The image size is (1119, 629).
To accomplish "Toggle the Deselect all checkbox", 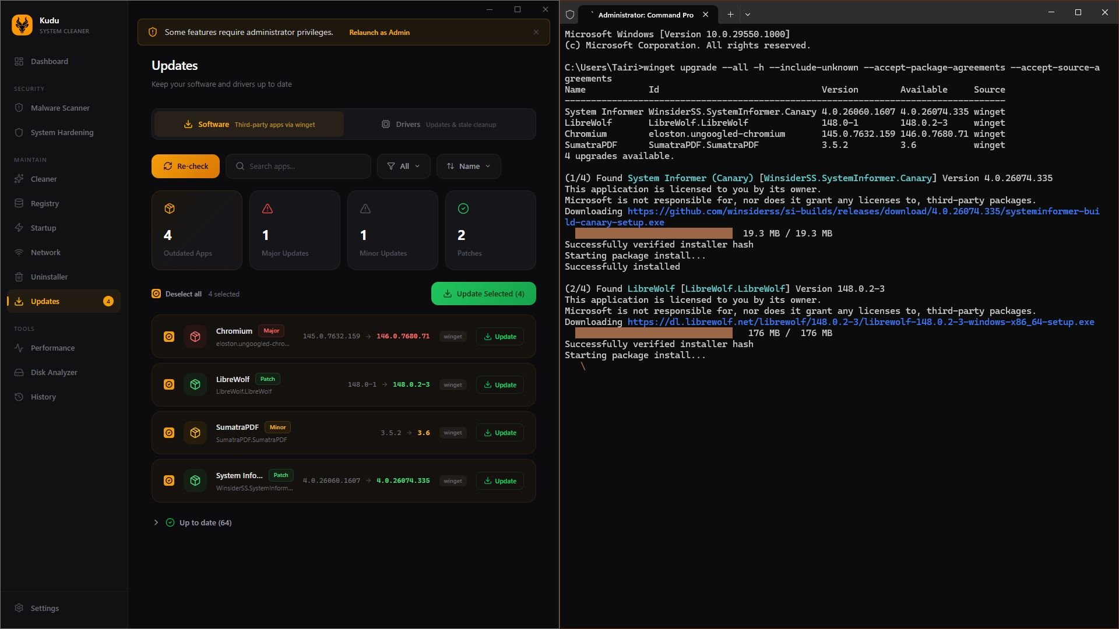I will coord(156,294).
